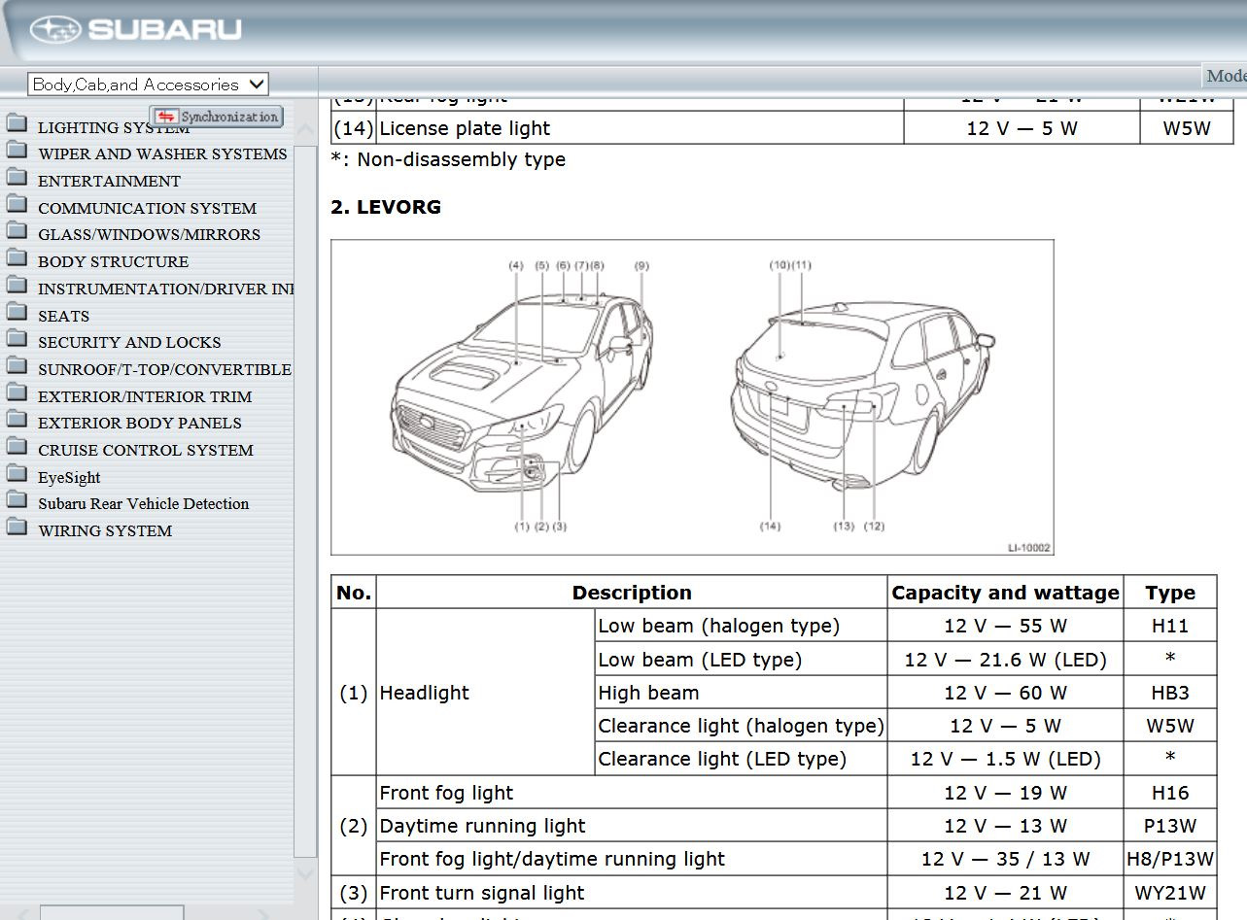Click the folder icon next to EyeSight
The height and width of the screenshot is (920, 1247).
click(x=17, y=474)
